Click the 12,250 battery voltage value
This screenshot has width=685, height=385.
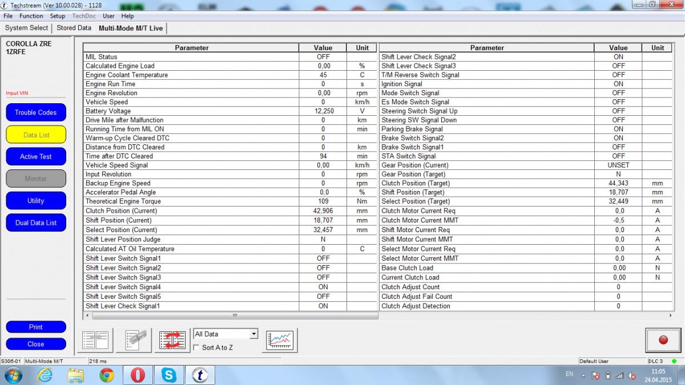pyautogui.click(x=324, y=111)
